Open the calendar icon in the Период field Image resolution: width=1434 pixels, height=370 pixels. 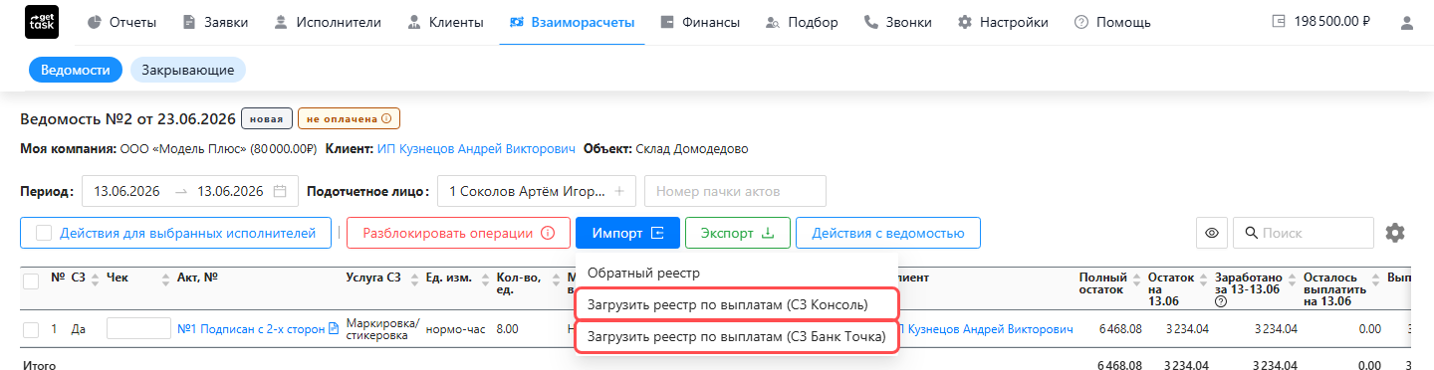pos(280,191)
